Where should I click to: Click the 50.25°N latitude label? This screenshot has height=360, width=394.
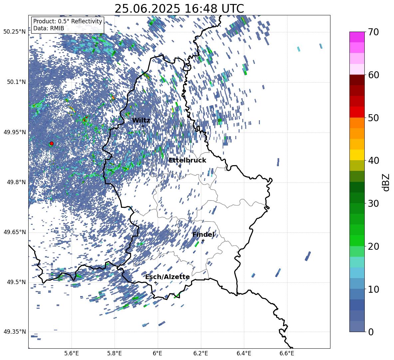coord(15,32)
